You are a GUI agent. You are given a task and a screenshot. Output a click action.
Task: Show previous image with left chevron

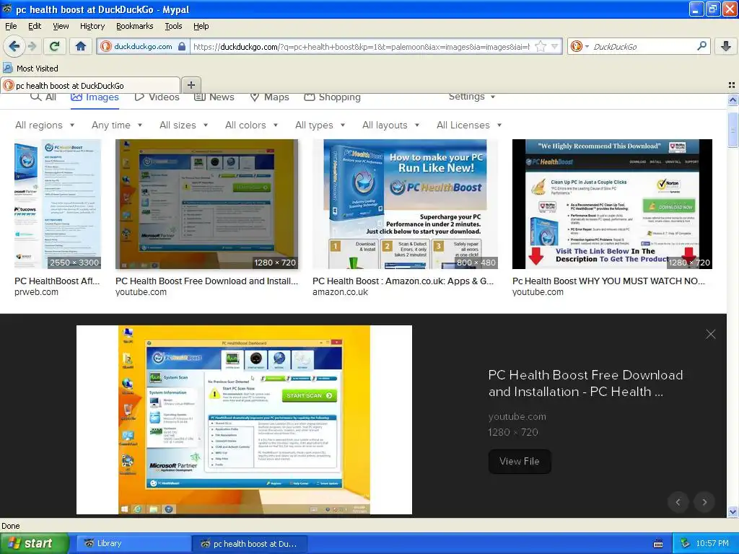(x=678, y=502)
